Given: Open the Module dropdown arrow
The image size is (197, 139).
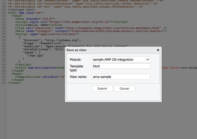Looking at the screenshot, I should [x=148, y=59].
